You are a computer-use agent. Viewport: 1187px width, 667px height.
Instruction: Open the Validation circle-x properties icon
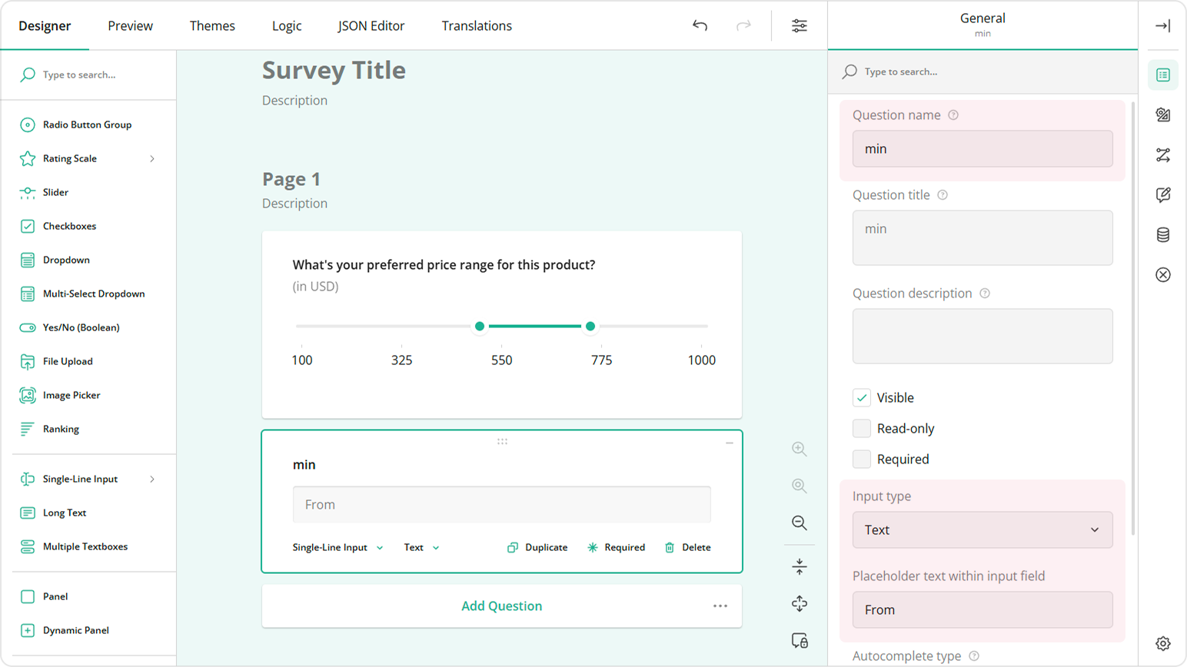(x=1163, y=274)
